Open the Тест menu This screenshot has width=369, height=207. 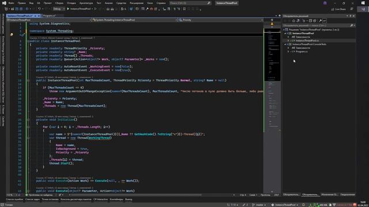(99, 3)
